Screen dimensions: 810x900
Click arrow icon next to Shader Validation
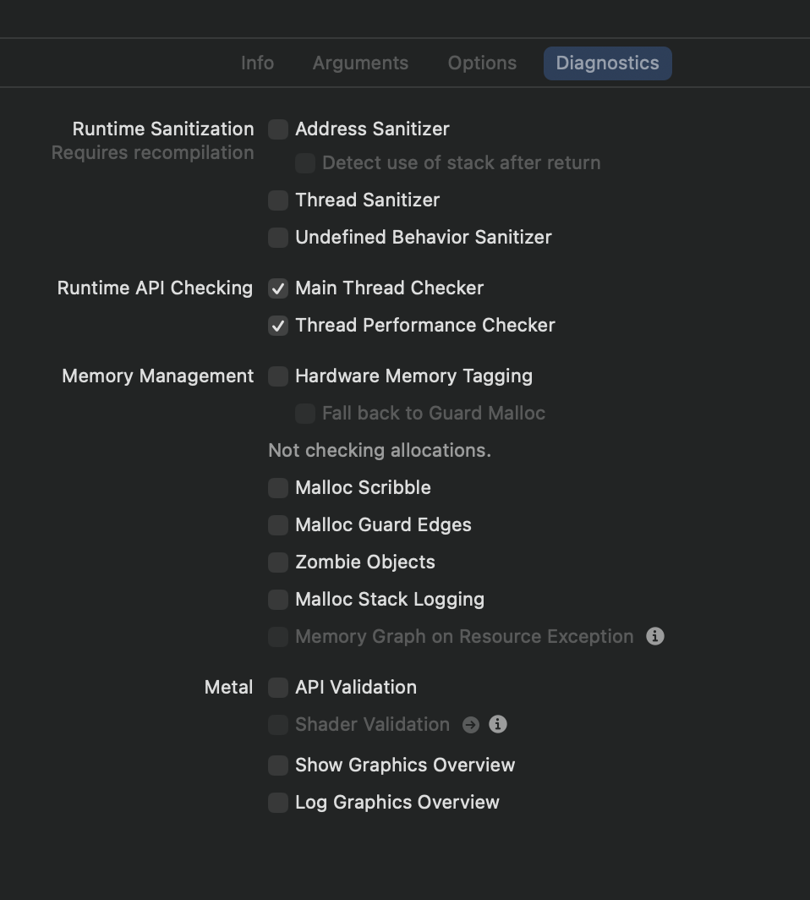[x=471, y=725]
